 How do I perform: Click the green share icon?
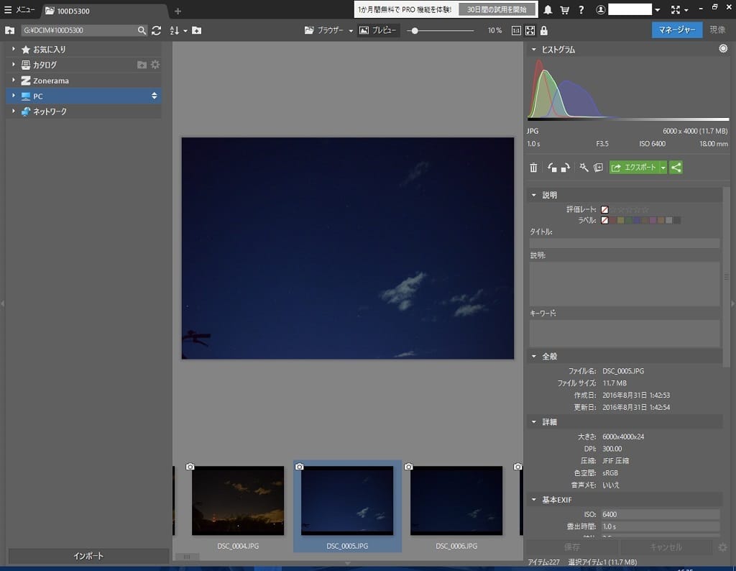[x=676, y=168]
